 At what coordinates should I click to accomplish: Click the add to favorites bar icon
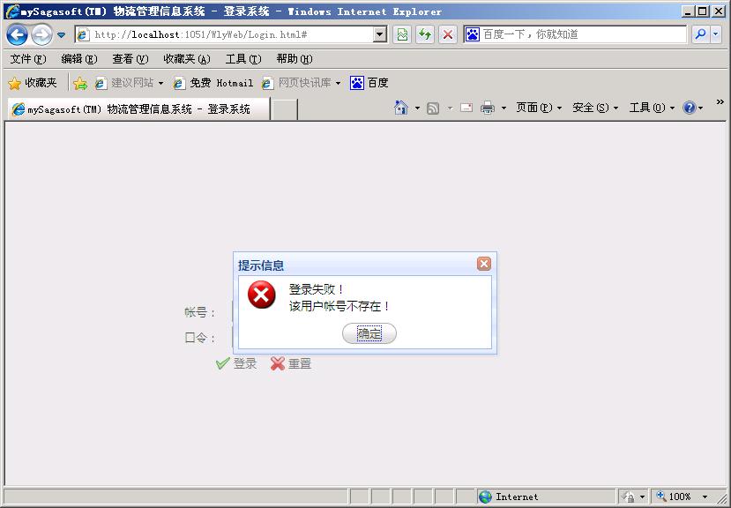click(x=80, y=84)
